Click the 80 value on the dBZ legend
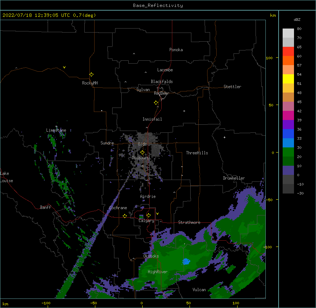316x308 pixels. pos(299,29)
